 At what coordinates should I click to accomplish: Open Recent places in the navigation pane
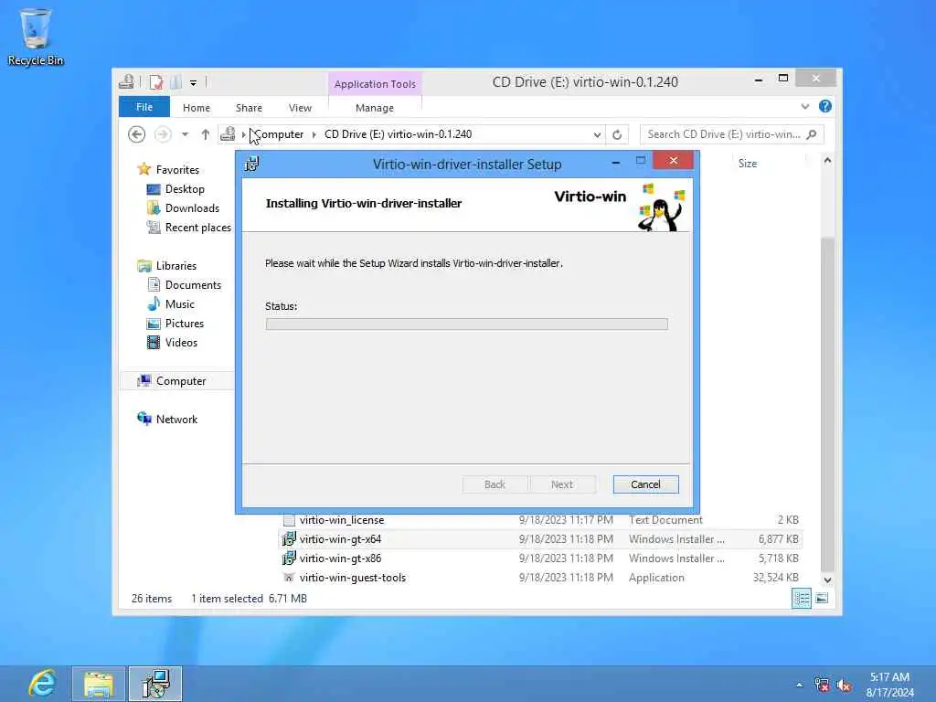click(x=197, y=227)
